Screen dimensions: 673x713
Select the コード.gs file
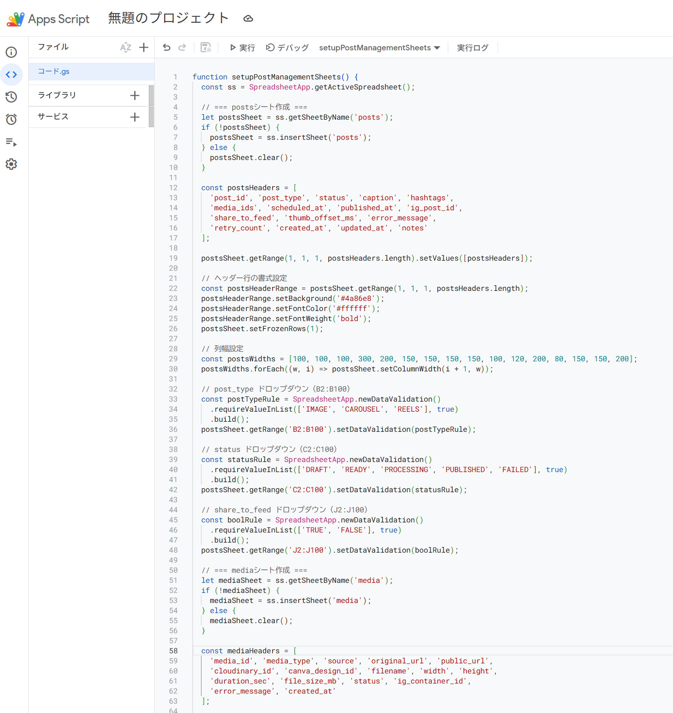click(54, 72)
